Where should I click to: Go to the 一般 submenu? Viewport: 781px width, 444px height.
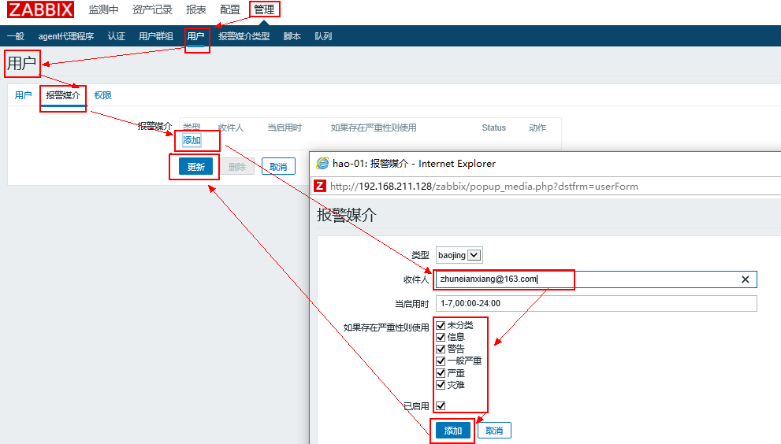pyautogui.click(x=16, y=36)
